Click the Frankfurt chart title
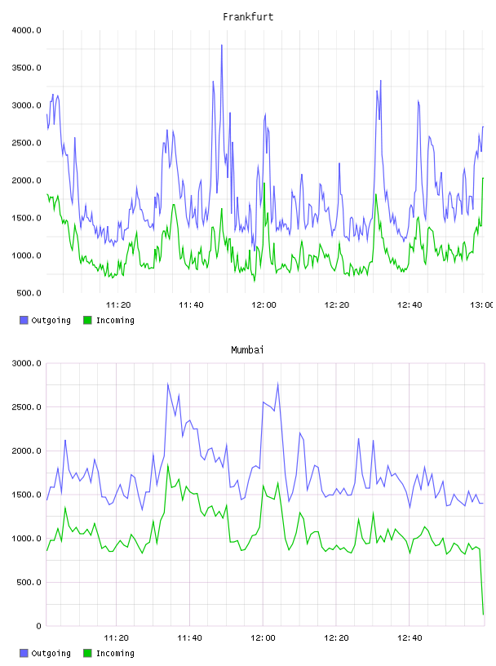The height and width of the screenshot is (666, 496). coord(248,17)
